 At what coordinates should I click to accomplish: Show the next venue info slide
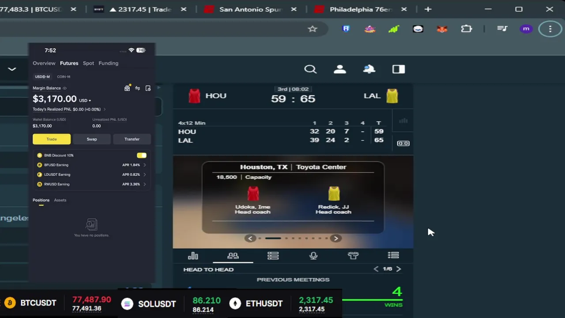coord(336,238)
